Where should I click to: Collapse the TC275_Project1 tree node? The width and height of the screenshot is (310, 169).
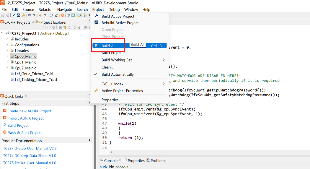pyautogui.click(x=2, y=33)
